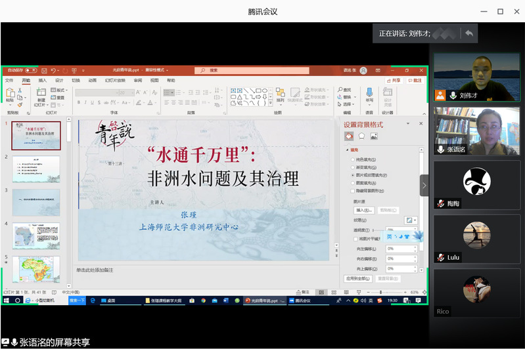Start slideshow from quick access toolbar icon
525x349 pixels.
[74, 71]
